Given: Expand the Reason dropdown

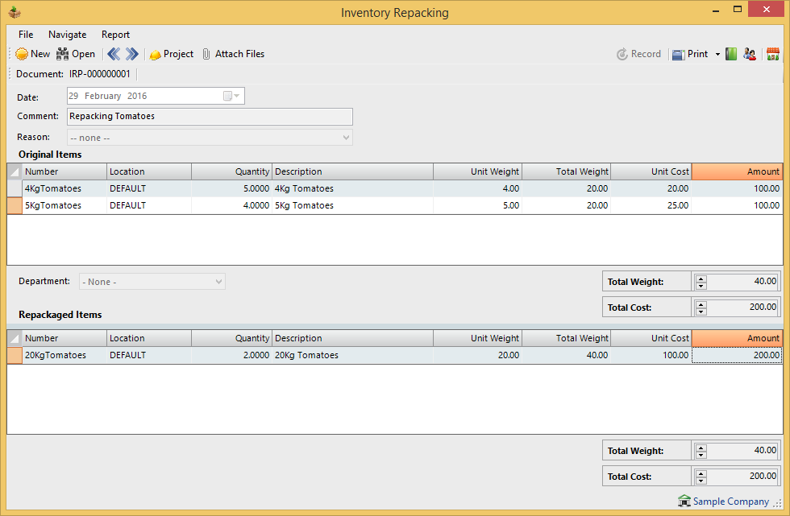Looking at the screenshot, I should (x=347, y=138).
